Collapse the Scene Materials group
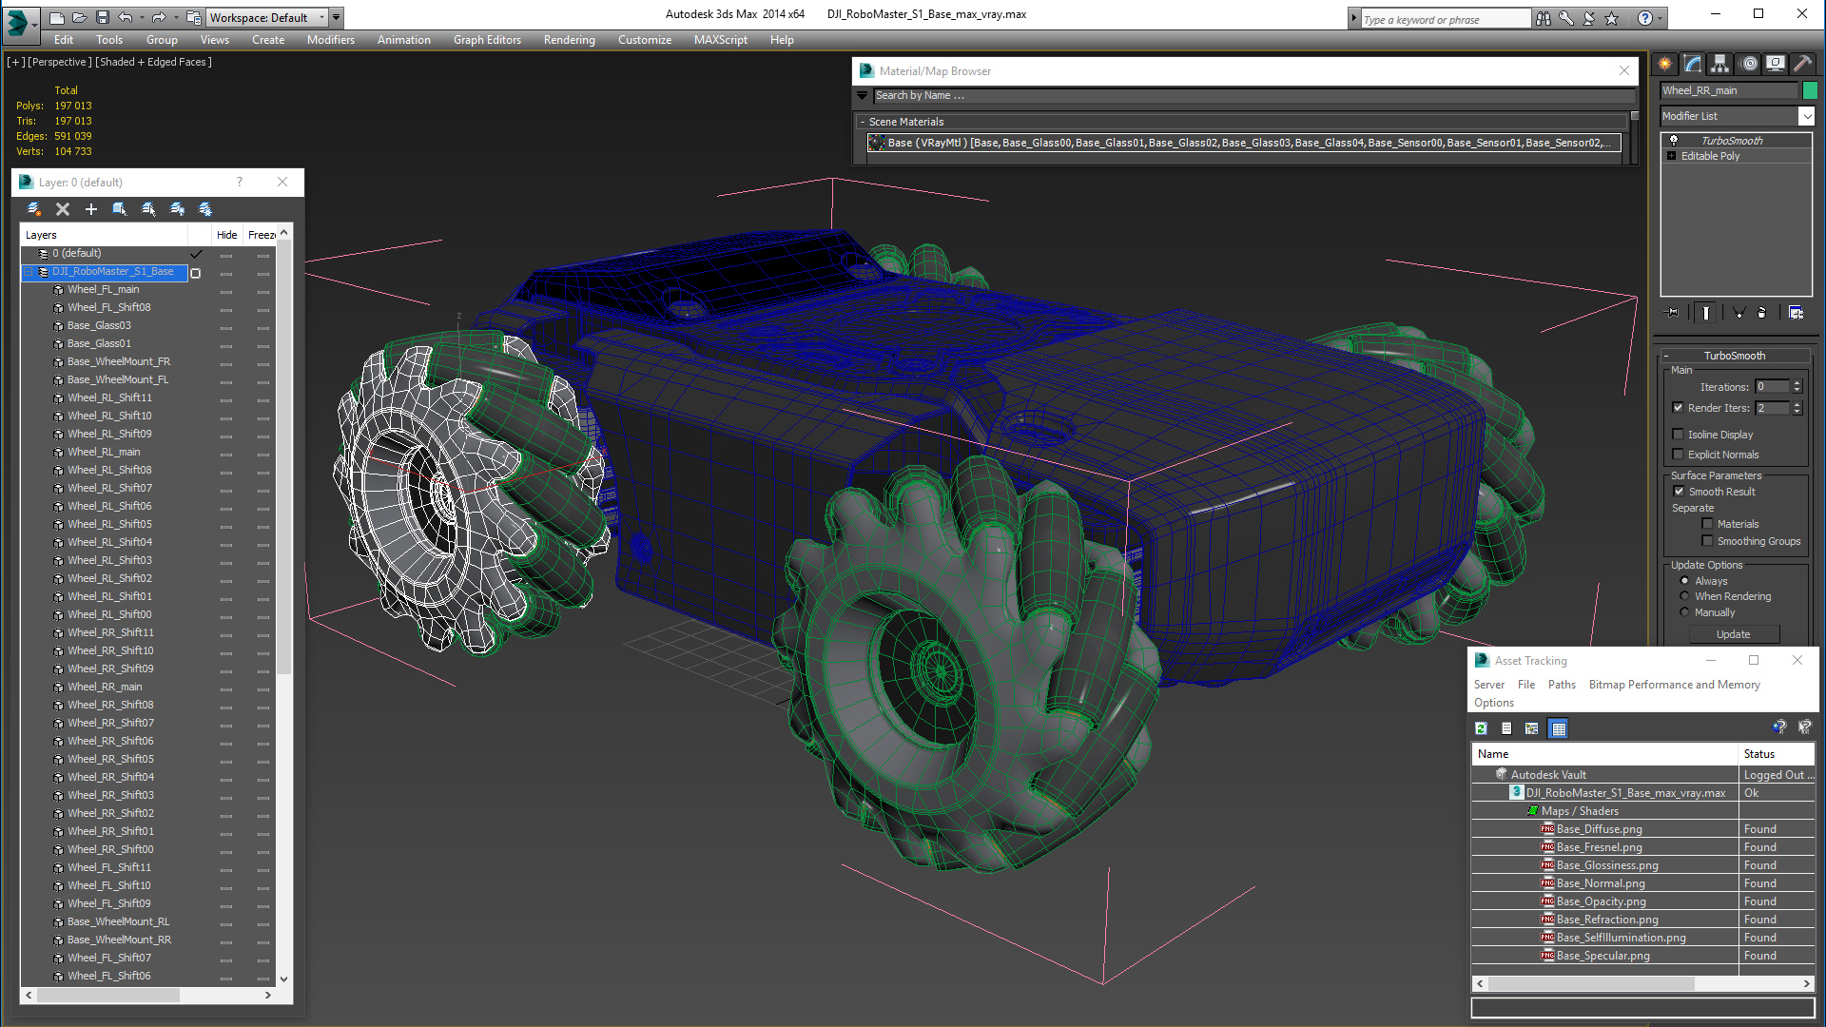This screenshot has width=1826, height=1027. 863,122
